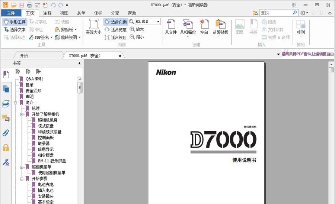Set zoom to Actual Size (实际大小)
The height and width of the screenshot is (204, 335).
point(93,27)
